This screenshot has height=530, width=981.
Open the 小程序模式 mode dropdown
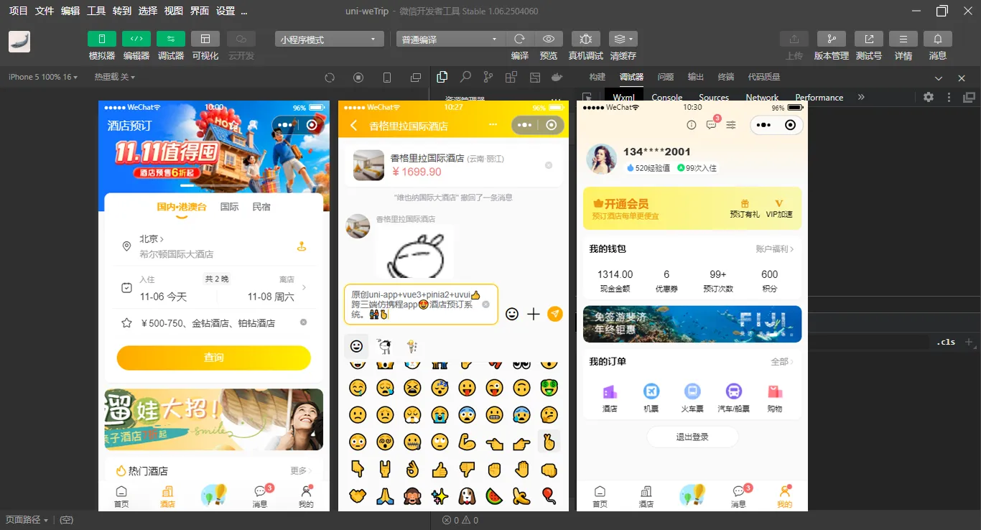328,38
